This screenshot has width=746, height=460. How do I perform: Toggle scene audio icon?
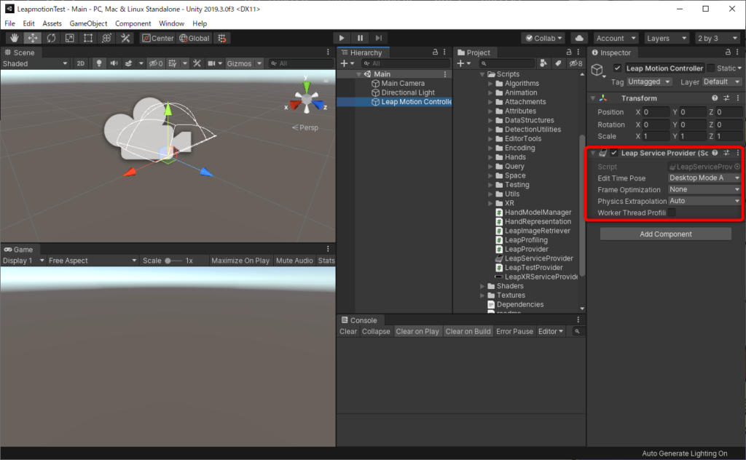(x=114, y=63)
